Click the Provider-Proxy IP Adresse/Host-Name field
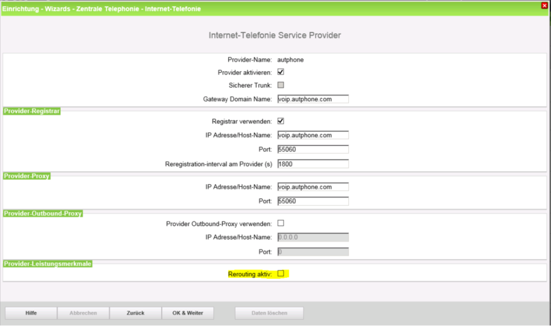 (313, 187)
